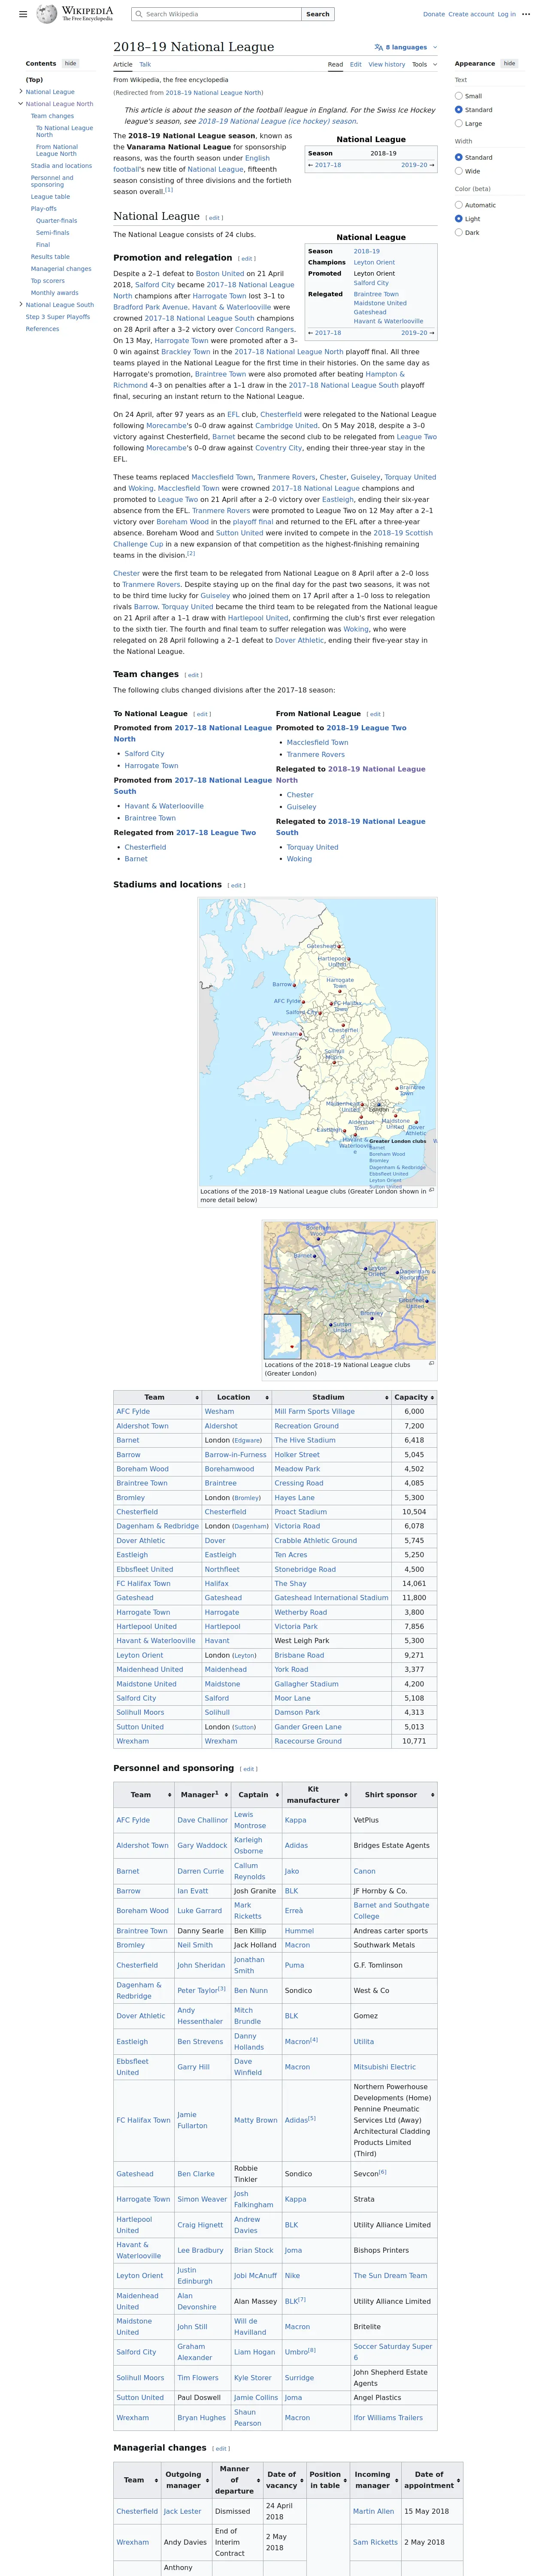This screenshot has height=2576, width=551.
Task: Open Ifor Williams Trailers sponsor link
Action: 387,2418
